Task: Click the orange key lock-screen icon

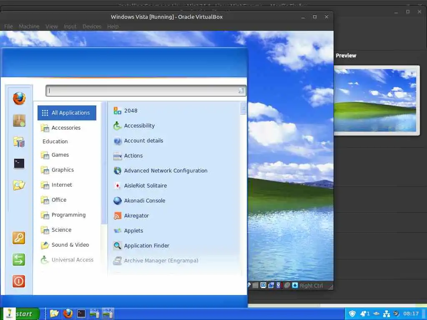Action: click(x=19, y=238)
